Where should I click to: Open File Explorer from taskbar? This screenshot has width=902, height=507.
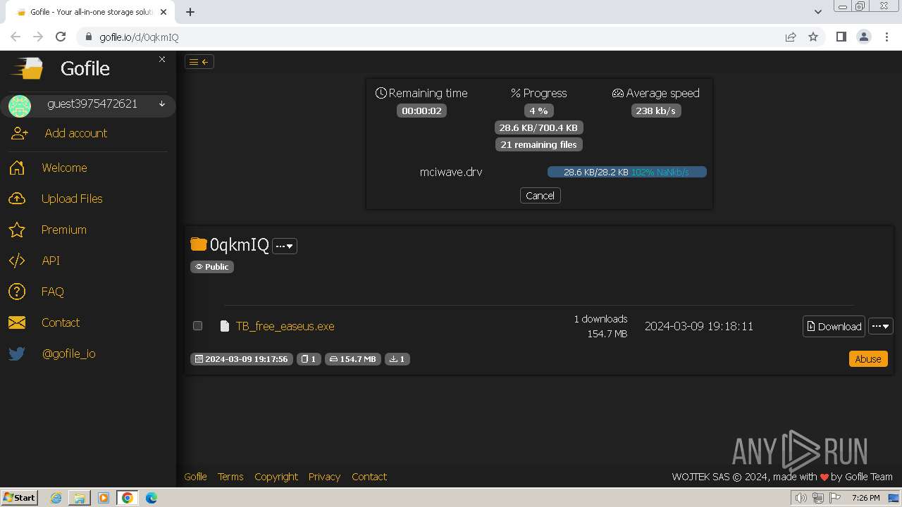(x=80, y=498)
